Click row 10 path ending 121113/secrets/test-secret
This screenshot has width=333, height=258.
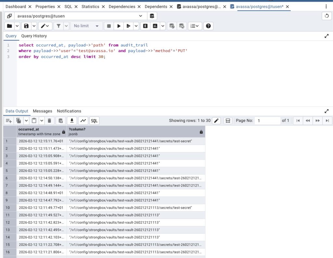[x=136, y=208]
